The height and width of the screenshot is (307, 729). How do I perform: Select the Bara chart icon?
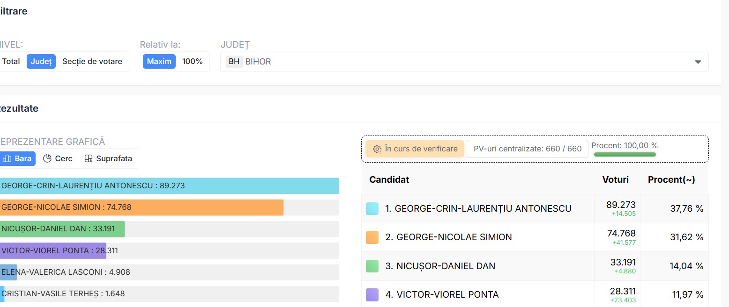tap(7, 158)
